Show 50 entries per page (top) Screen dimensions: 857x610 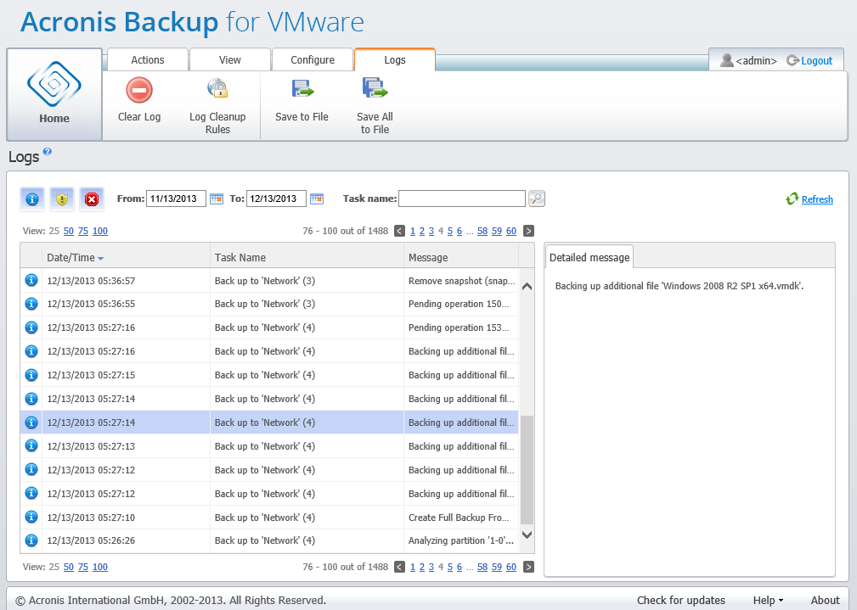point(68,231)
